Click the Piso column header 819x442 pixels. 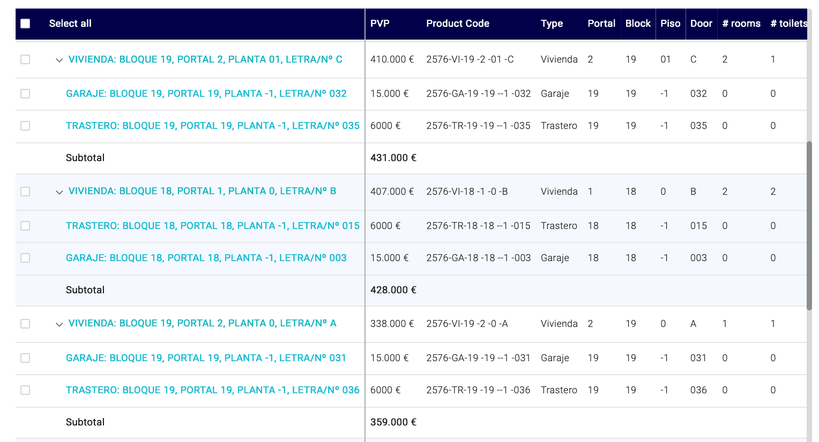pyautogui.click(x=670, y=24)
